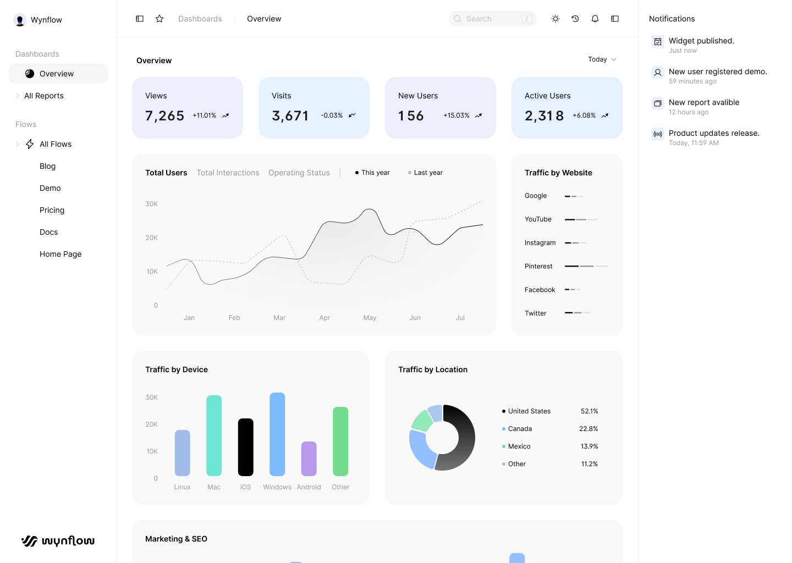This screenshot has height=563, width=792.
Task: Click the Active Users trend arrow icon
Action: pyautogui.click(x=605, y=115)
